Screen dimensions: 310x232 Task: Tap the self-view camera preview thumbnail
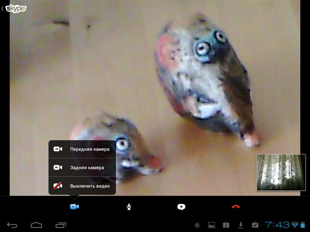(x=281, y=172)
